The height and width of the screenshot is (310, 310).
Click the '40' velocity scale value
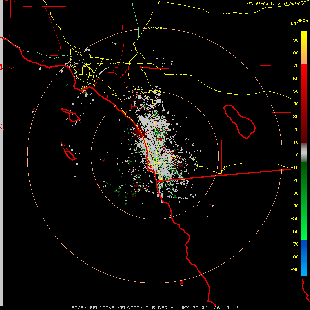[296, 104]
